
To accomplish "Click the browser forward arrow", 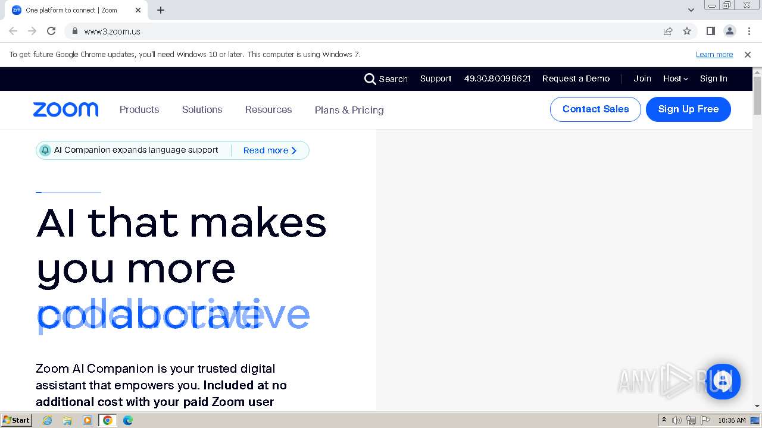I will click(x=32, y=31).
